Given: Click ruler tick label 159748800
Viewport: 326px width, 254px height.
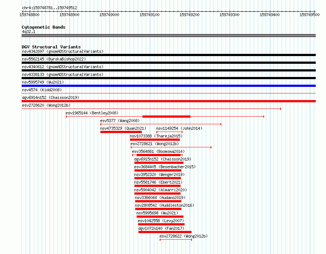Looking at the screenshot, I should tap(29, 15).
